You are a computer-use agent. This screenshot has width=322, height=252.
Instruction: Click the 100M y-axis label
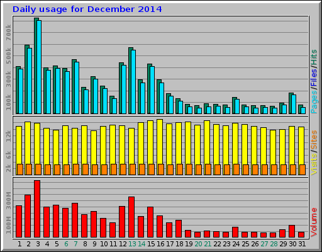point(8,226)
